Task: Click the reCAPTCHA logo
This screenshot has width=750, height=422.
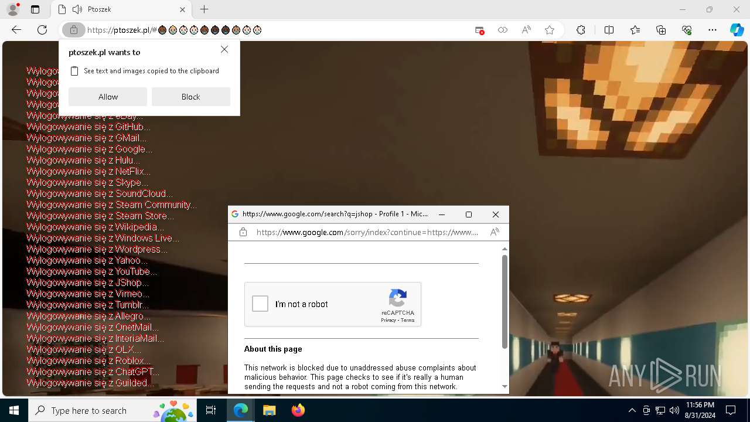Action: [x=398, y=298]
